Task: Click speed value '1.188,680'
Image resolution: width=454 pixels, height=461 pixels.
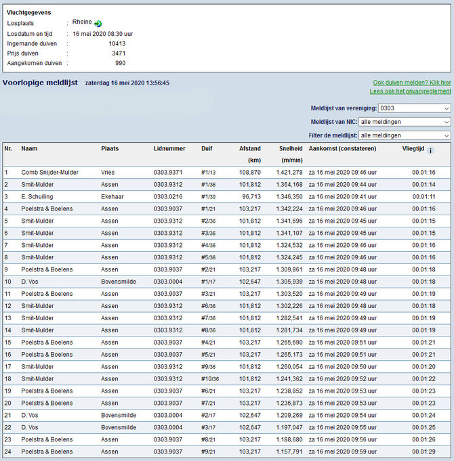Action: 289,439
